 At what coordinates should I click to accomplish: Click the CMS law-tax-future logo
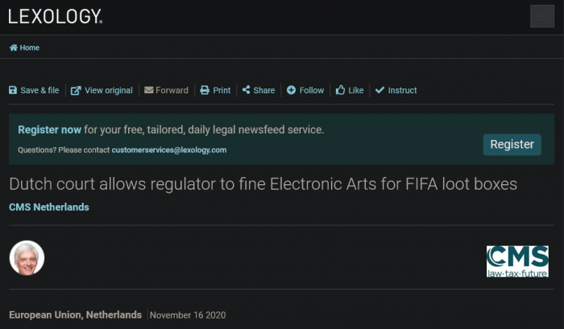(x=517, y=261)
